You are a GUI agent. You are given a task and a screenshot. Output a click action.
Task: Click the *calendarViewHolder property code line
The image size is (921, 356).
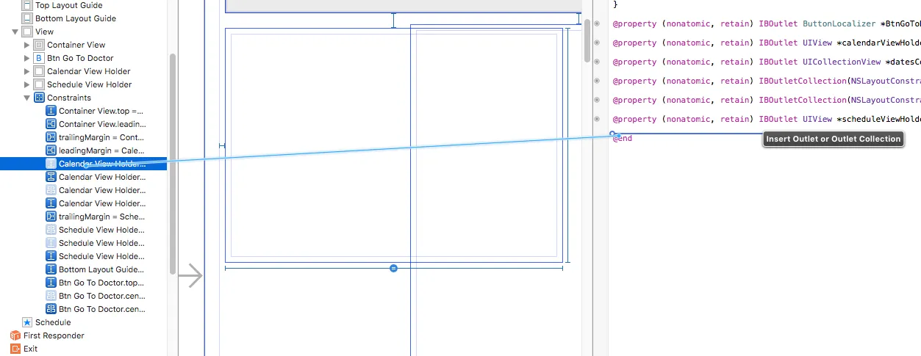coord(767,43)
